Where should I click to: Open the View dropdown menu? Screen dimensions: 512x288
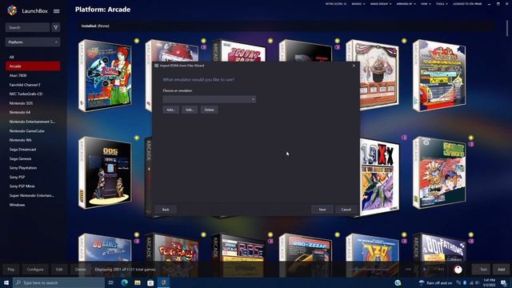tap(426, 4)
